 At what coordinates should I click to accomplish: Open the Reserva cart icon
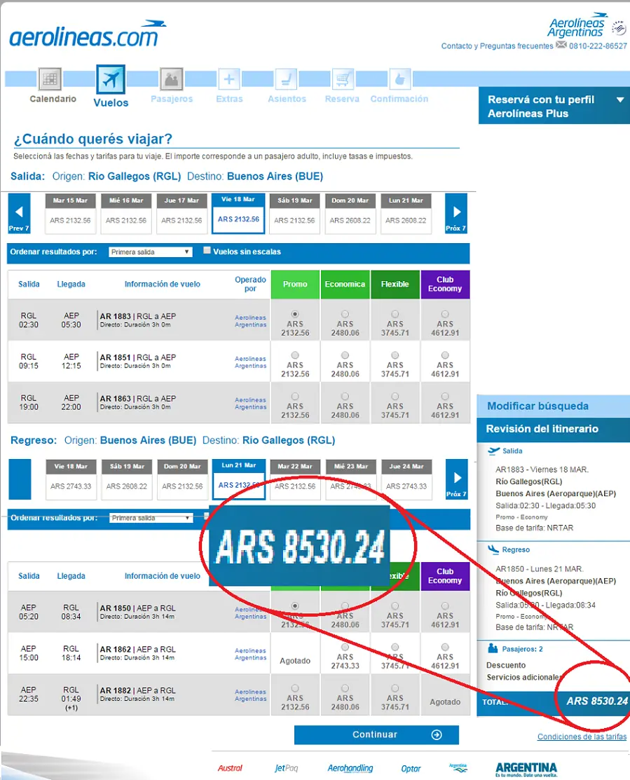(x=343, y=79)
